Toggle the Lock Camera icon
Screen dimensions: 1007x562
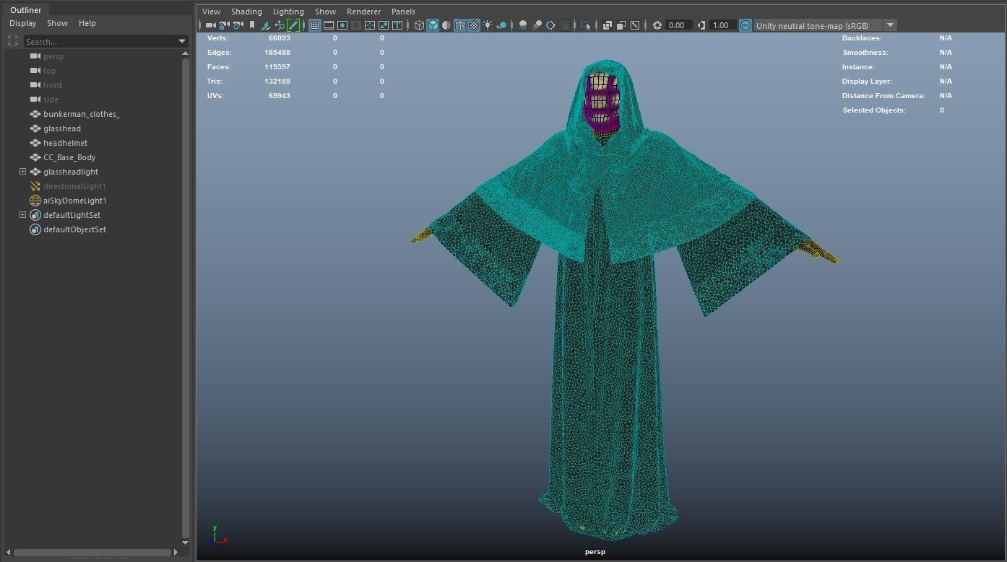pos(224,25)
